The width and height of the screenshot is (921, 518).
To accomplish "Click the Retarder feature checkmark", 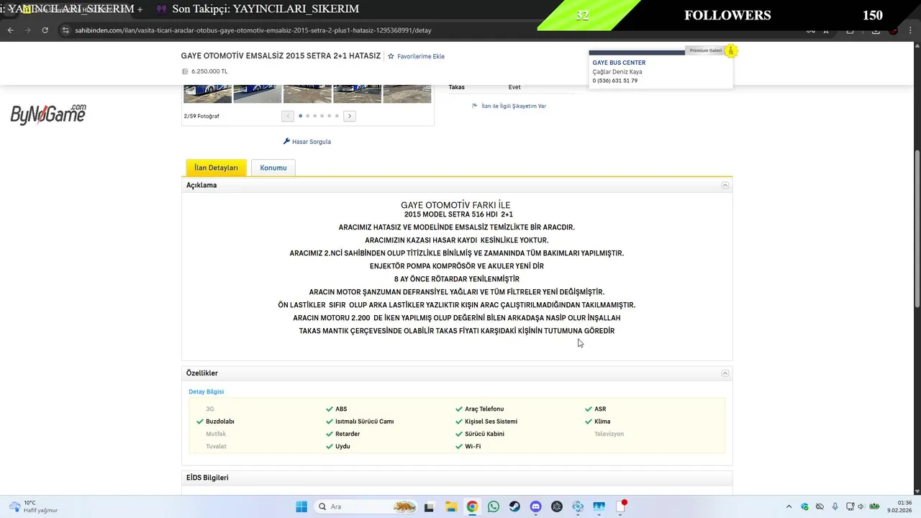I will pyautogui.click(x=330, y=434).
